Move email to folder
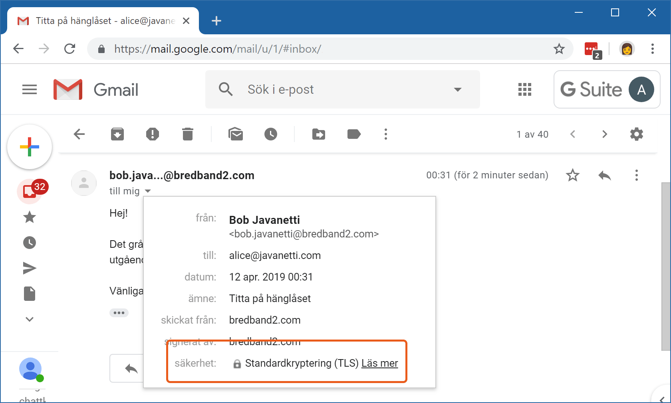Image resolution: width=671 pixels, height=403 pixels. (319, 134)
